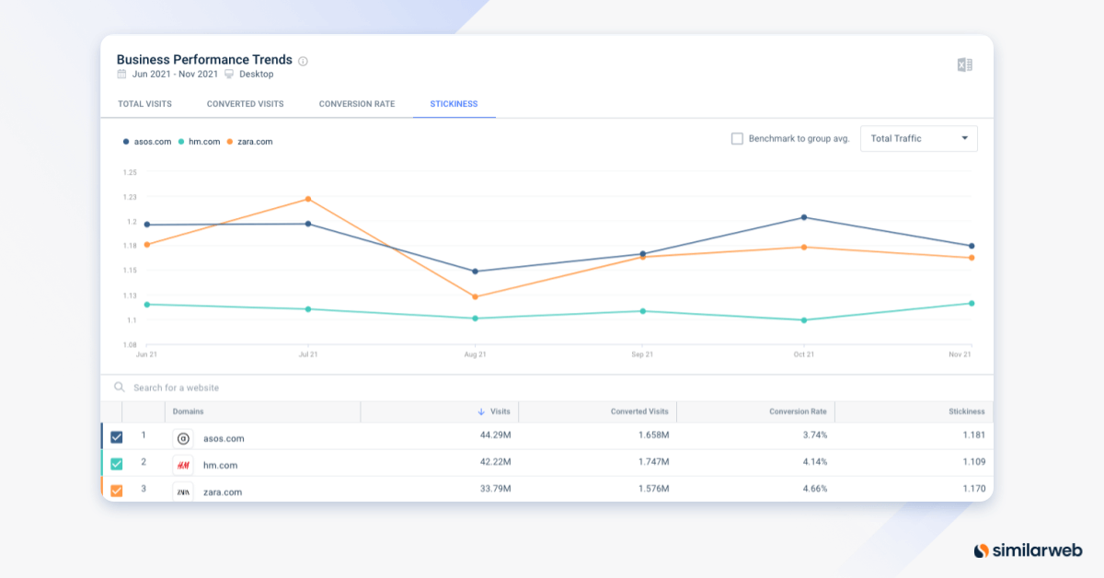This screenshot has width=1104, height=578.
Task: Uncheck the hm.com row checkbox
Action: tap(117, 464)
